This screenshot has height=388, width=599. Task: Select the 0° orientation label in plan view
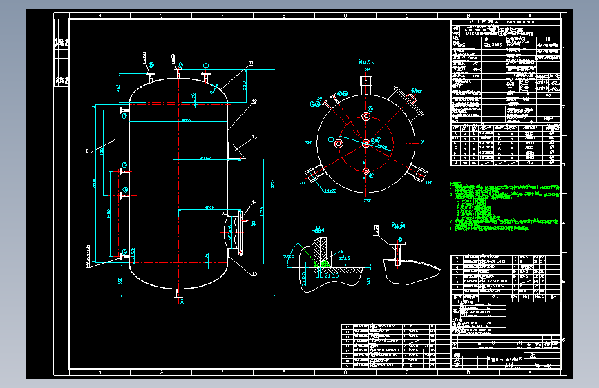pyautogui.click(x=421, y=142)
